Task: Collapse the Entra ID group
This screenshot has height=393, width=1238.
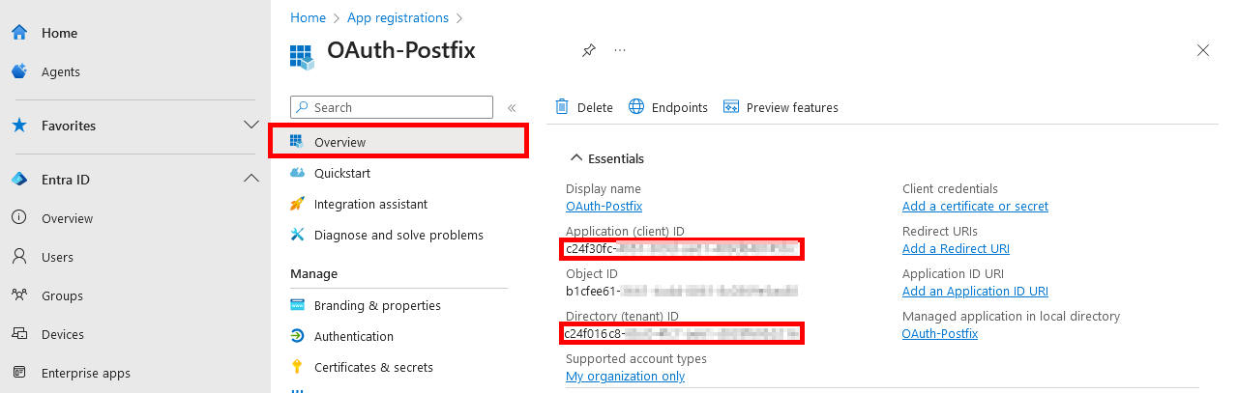Action: coord(251,179)
